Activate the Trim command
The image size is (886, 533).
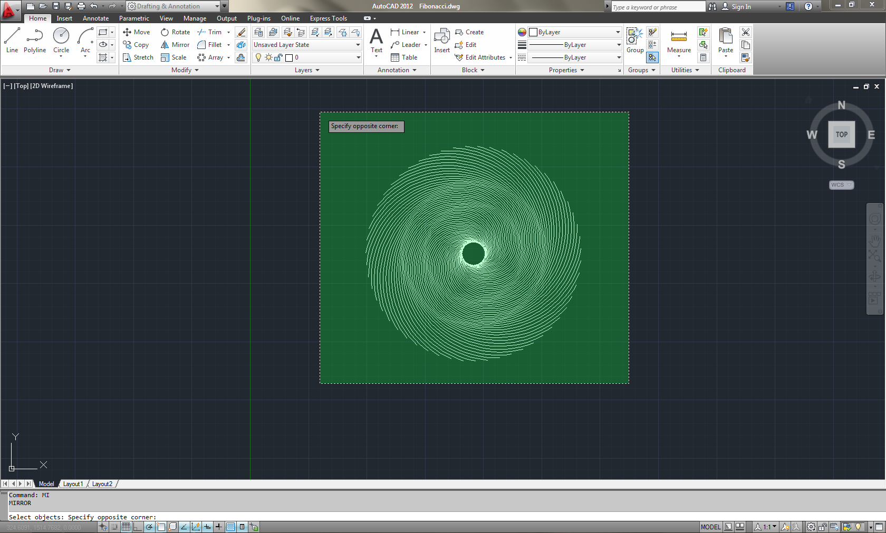209,32
